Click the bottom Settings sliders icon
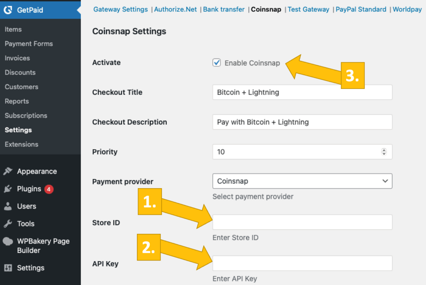The width and height of the screenshot is (426, 285). tap(7, 268)
